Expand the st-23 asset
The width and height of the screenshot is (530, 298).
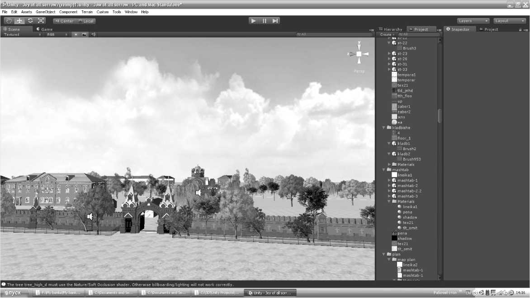pyautogui.click(x=389, y=53)
